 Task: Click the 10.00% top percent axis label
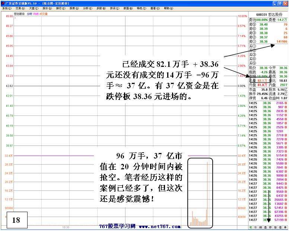coord(242,16)
